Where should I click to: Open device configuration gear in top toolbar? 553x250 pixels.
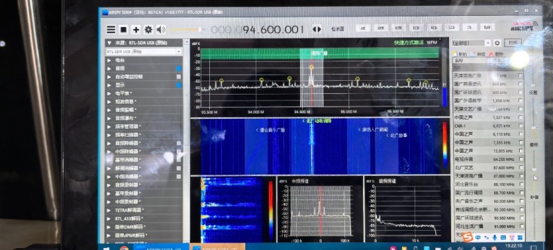(x=148, y=30)
